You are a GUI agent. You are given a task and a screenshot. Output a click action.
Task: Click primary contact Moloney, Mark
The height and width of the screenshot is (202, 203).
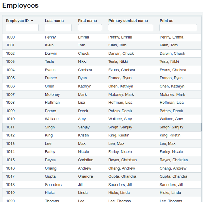[x=121, y=94]
